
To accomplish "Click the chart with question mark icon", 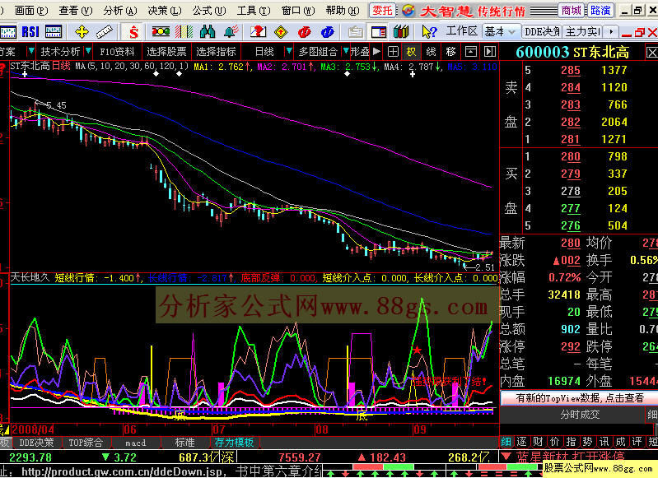I will pos(258,32).
